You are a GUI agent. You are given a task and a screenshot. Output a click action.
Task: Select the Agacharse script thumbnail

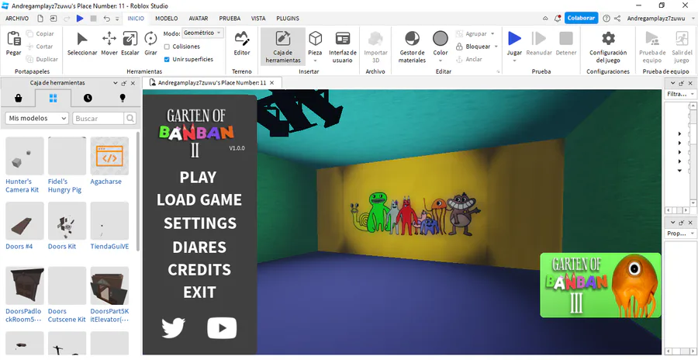109,156
